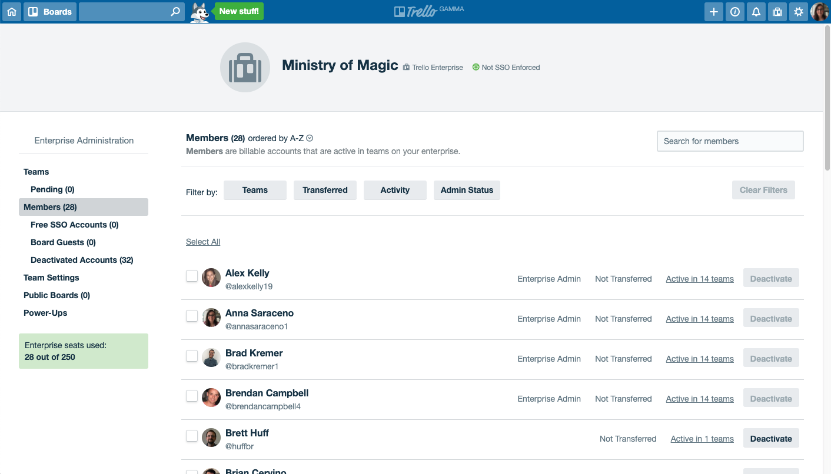The image size is (831, 474).
Task: Open Free SSO Accounts (0)
Action: (x=75, y=225)
